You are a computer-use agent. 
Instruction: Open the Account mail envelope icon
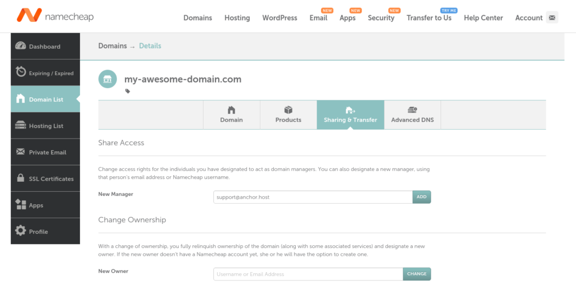click(552, 17)
